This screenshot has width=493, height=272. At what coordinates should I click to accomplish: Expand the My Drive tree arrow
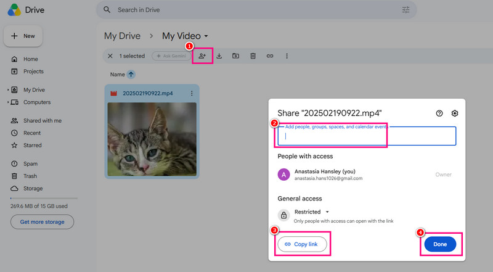pos(8,90)
